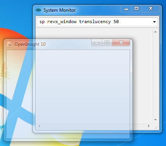The height and width of the screenshot is (146, 166).
Task: Click the vertical scrollbar down arrow
Action: pos(155,120)
